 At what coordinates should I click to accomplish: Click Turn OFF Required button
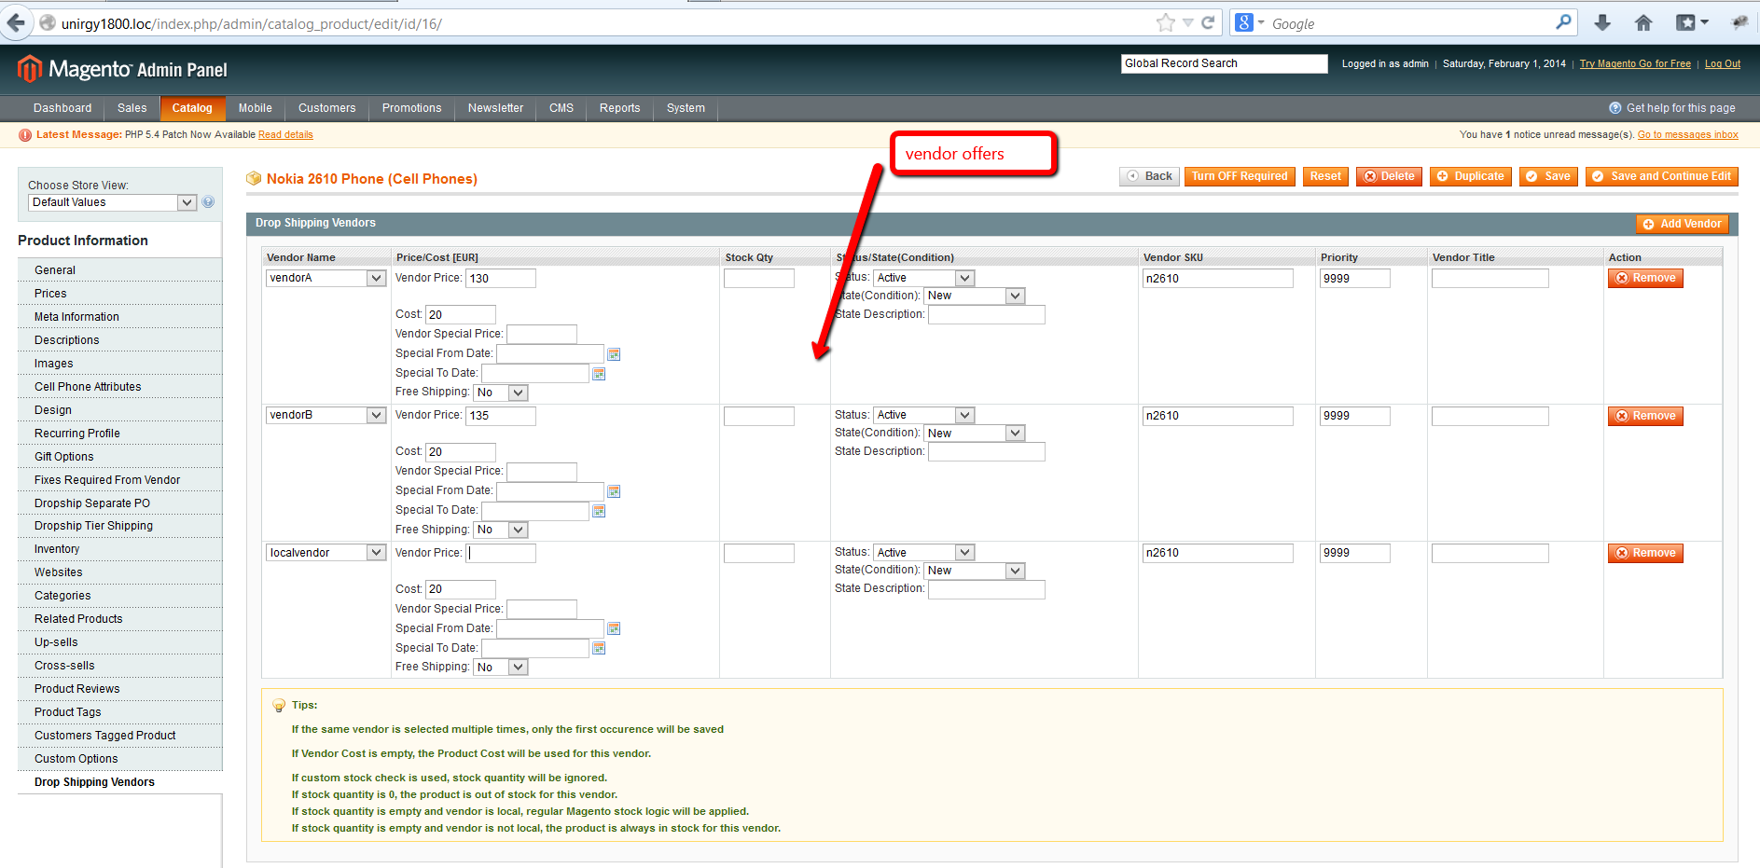pos(1240,176)
